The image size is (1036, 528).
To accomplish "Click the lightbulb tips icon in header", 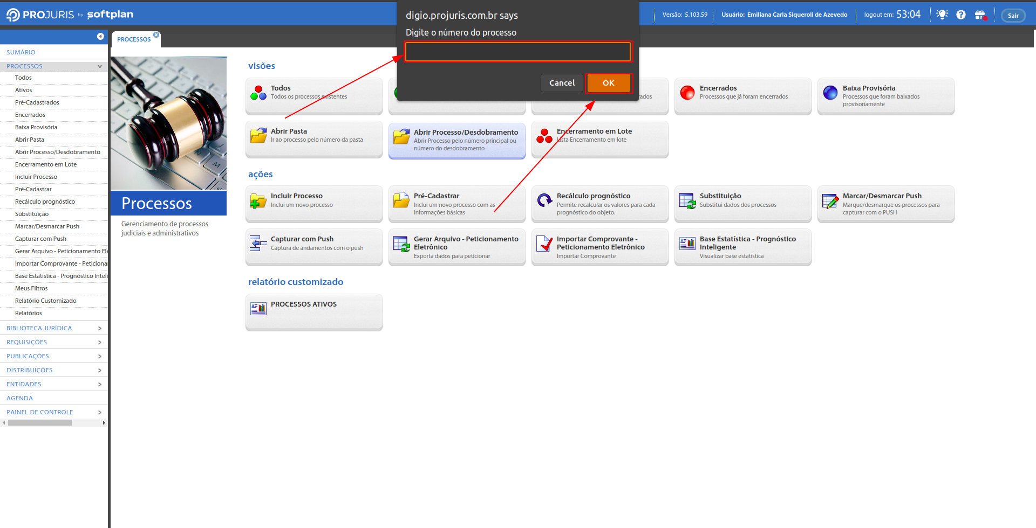I will pyautogui.click(x=942, y=15).
